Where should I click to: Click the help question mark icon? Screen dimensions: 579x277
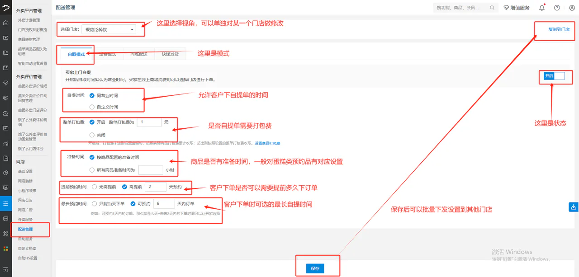click(x=557, y=8)
